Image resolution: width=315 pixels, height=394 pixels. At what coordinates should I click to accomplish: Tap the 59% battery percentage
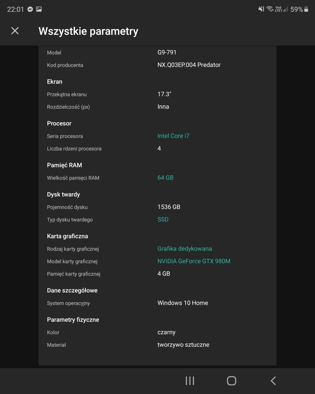(297, 9)
